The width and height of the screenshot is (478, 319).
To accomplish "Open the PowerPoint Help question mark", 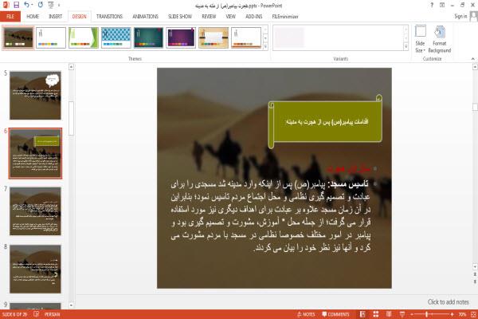I will pyautogui.click(x=432, y=6).
